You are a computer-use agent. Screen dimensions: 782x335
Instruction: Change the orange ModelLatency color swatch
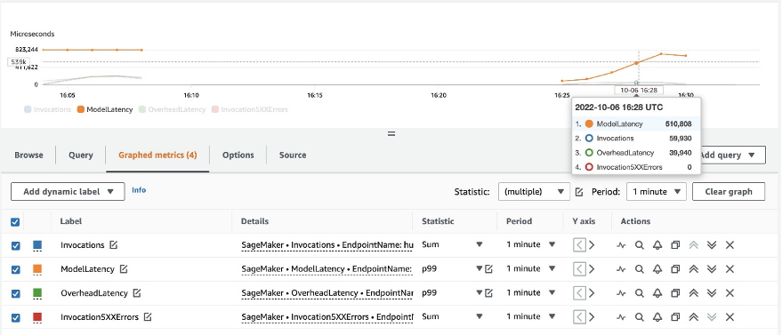(37, 269)
